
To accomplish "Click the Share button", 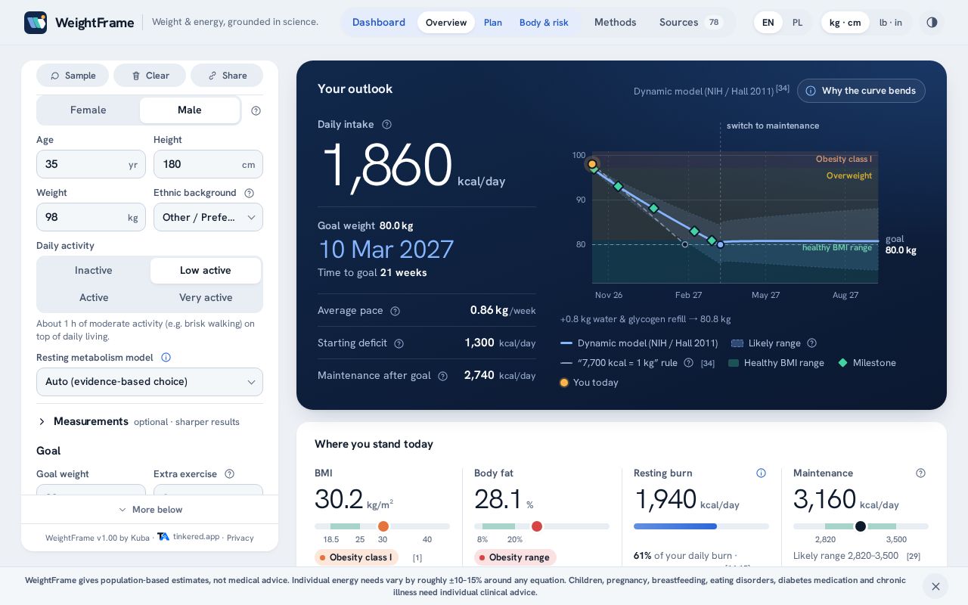I will tap(227, 76).
